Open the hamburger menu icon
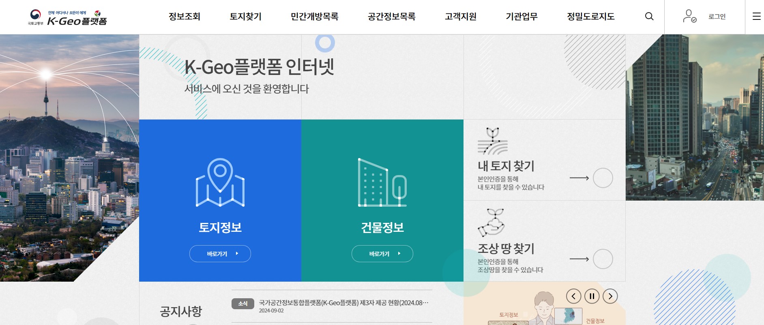 (x=757, y=16)
